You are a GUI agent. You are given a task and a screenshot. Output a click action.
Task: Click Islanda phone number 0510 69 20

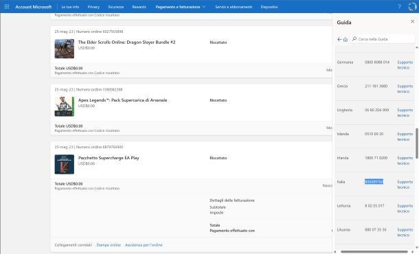point(374,134)
